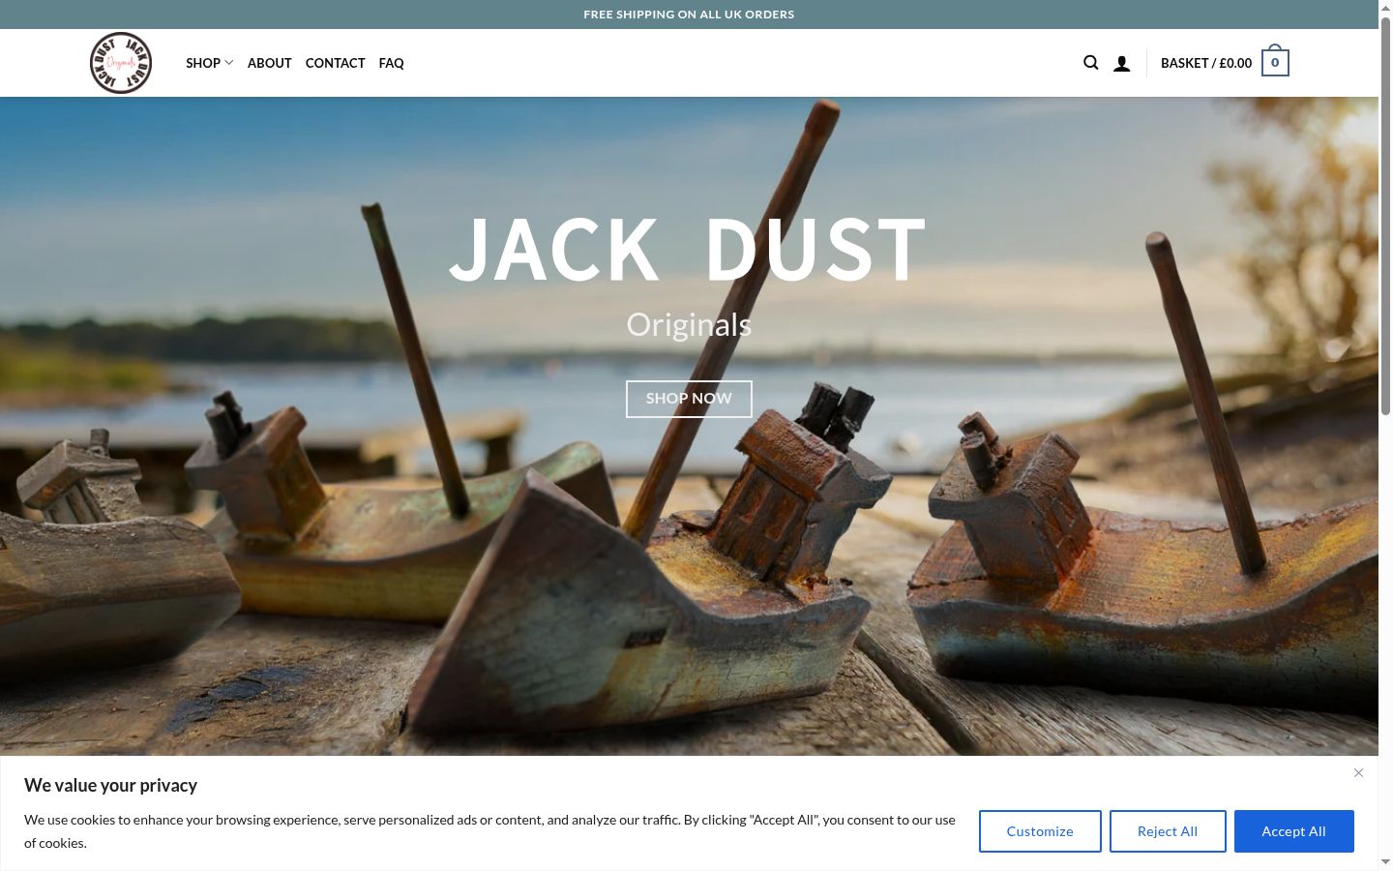The image size is (1393, 871).
Task: Click the JACK DUST hero heading
Action: click(x=689, y=250)
